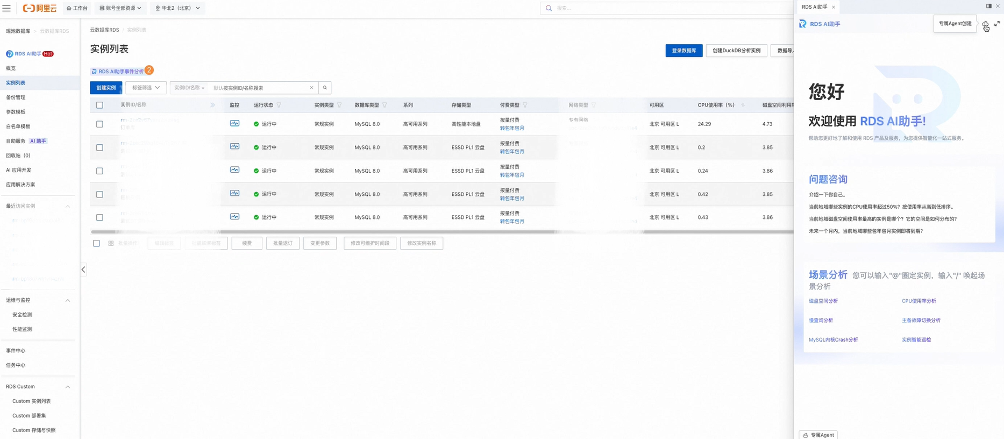Open the hamburger navigation menu icon
The width and height of the screenshot is (1004, 439).
pos(6,8)
